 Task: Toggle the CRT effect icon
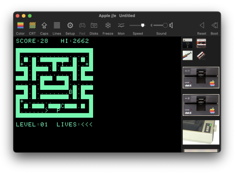[32, 25]
